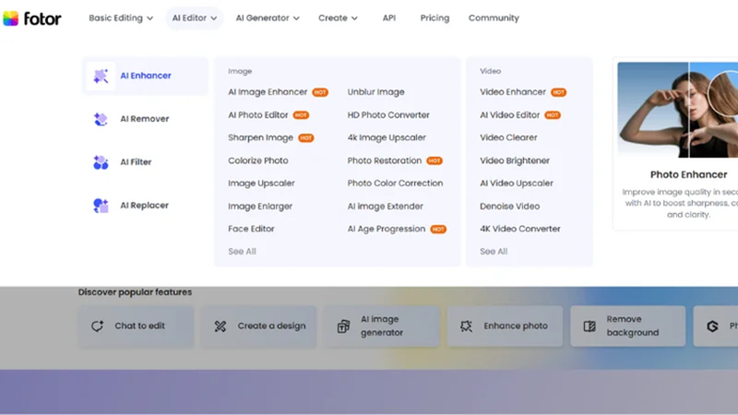This screenshot has width=738, height=415.
Task: Click See All under Video
Action: (494, 251)
